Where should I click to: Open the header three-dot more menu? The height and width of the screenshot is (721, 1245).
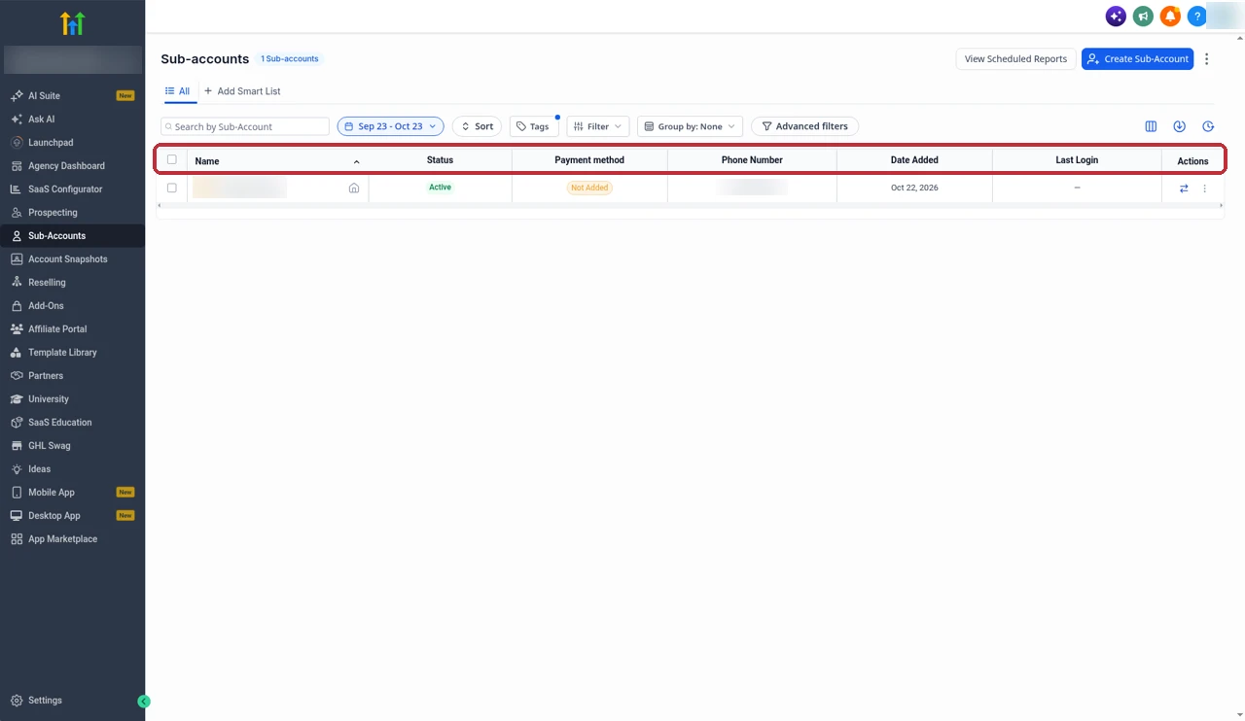(x=1206, y=59)
